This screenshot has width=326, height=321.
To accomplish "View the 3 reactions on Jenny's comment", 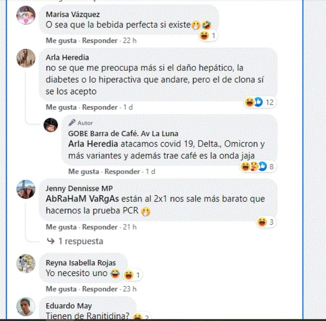I will point(265,222).
